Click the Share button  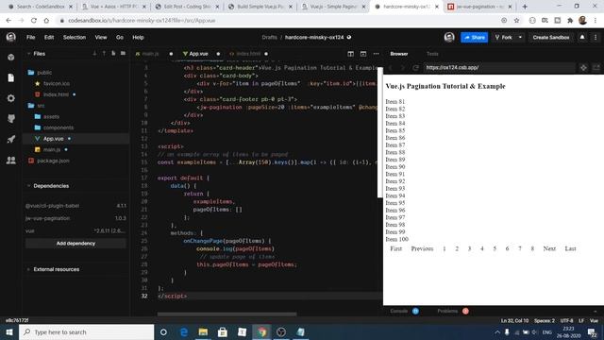[474, 38]
